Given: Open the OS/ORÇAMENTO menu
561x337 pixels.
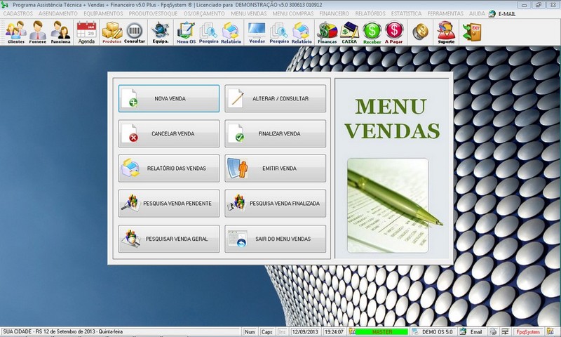Looking at the screenshot, I should (x=204, y=13).
